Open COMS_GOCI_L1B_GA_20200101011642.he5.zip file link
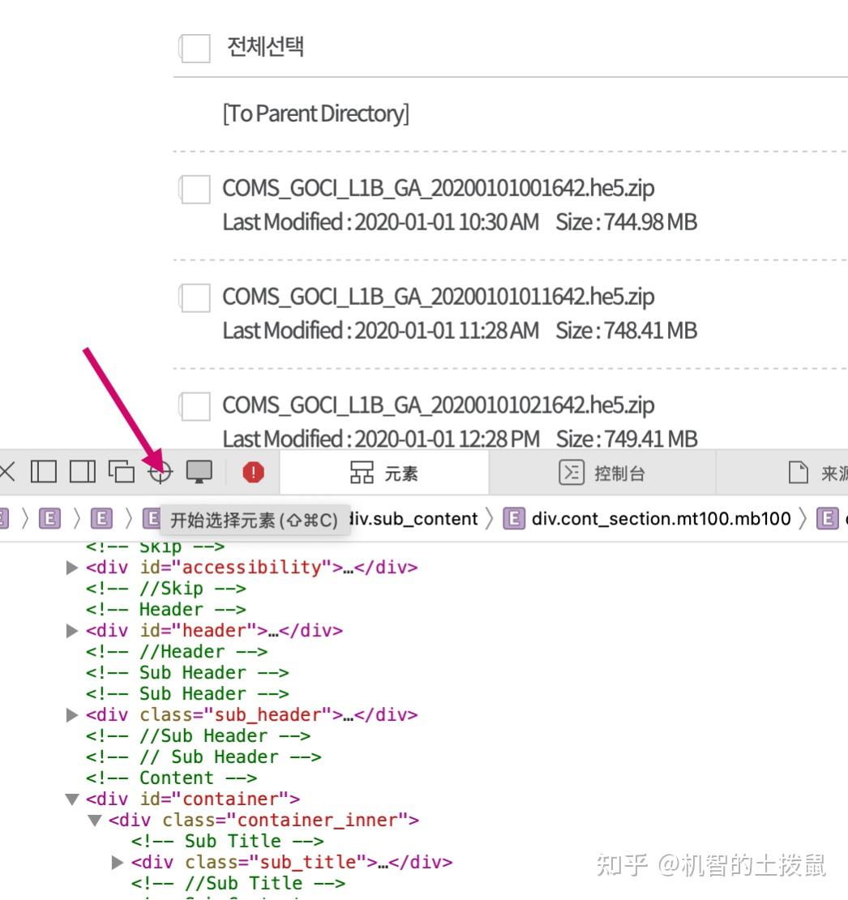 440,297
